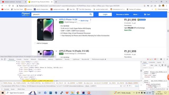Go to the browser home page

point(13,6)
